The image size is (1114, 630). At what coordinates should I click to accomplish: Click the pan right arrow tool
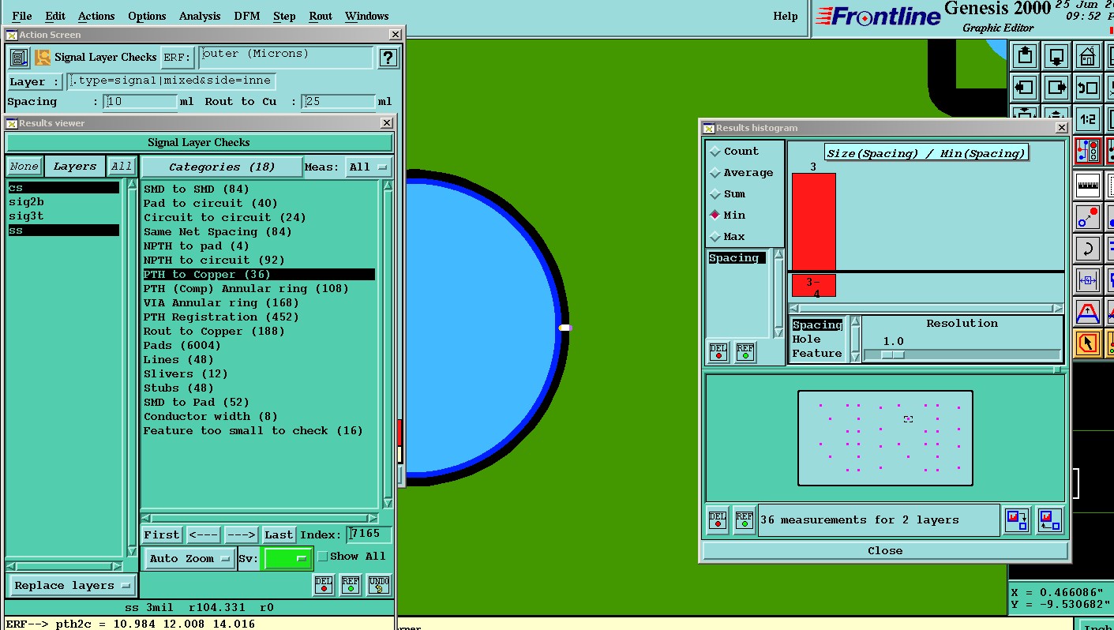[1056, 88]
